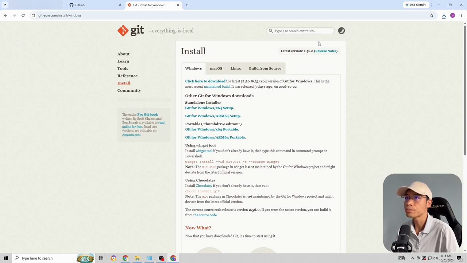The width and height of the screenshot is (467, 263).
Task: Click the 'Click here to download' link
Action: coord(205,81)
